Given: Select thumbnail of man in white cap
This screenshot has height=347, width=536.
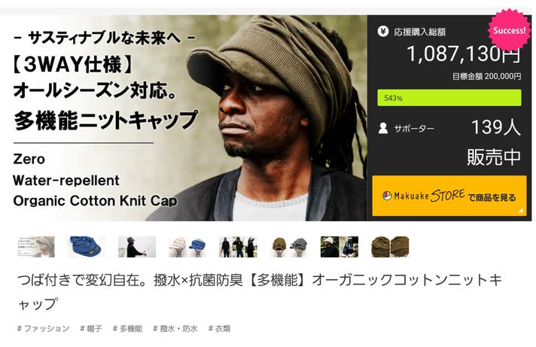Looking at the screenshot, I should click(x=340, y=246).
